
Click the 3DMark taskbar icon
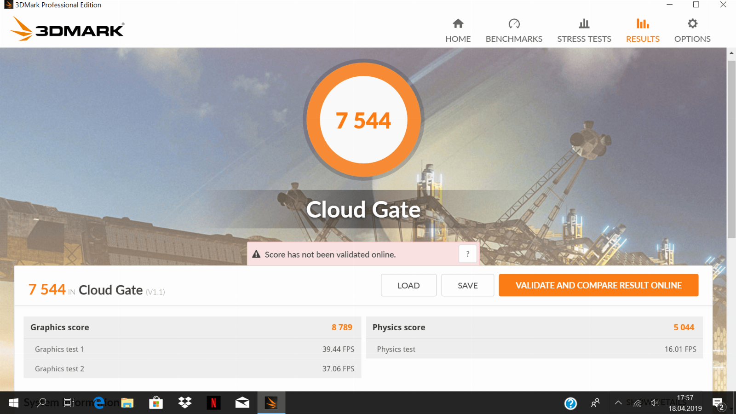[271, 403]
